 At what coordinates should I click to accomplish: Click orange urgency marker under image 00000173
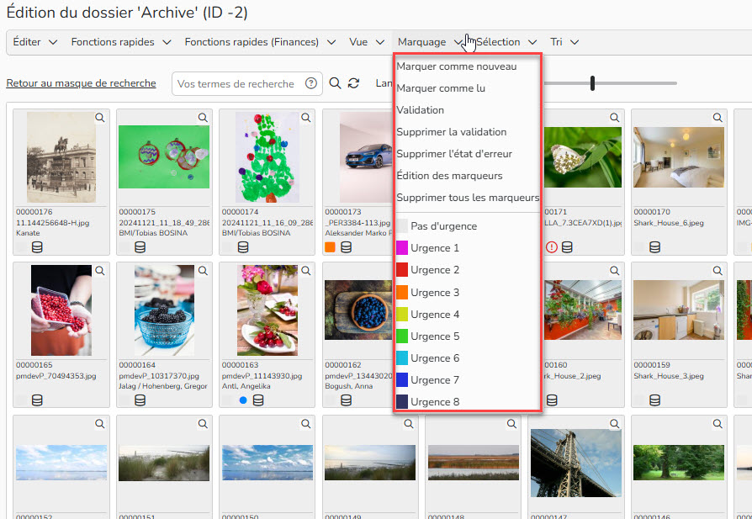click(330, 247)
